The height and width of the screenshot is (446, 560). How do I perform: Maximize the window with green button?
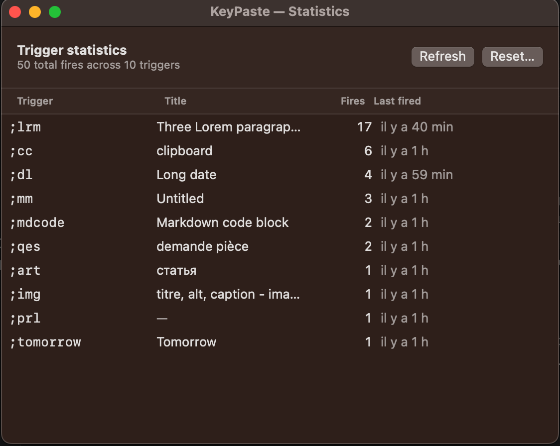click(55, 12)
